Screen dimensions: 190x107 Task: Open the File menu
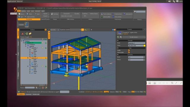click(x=19, y=11)
